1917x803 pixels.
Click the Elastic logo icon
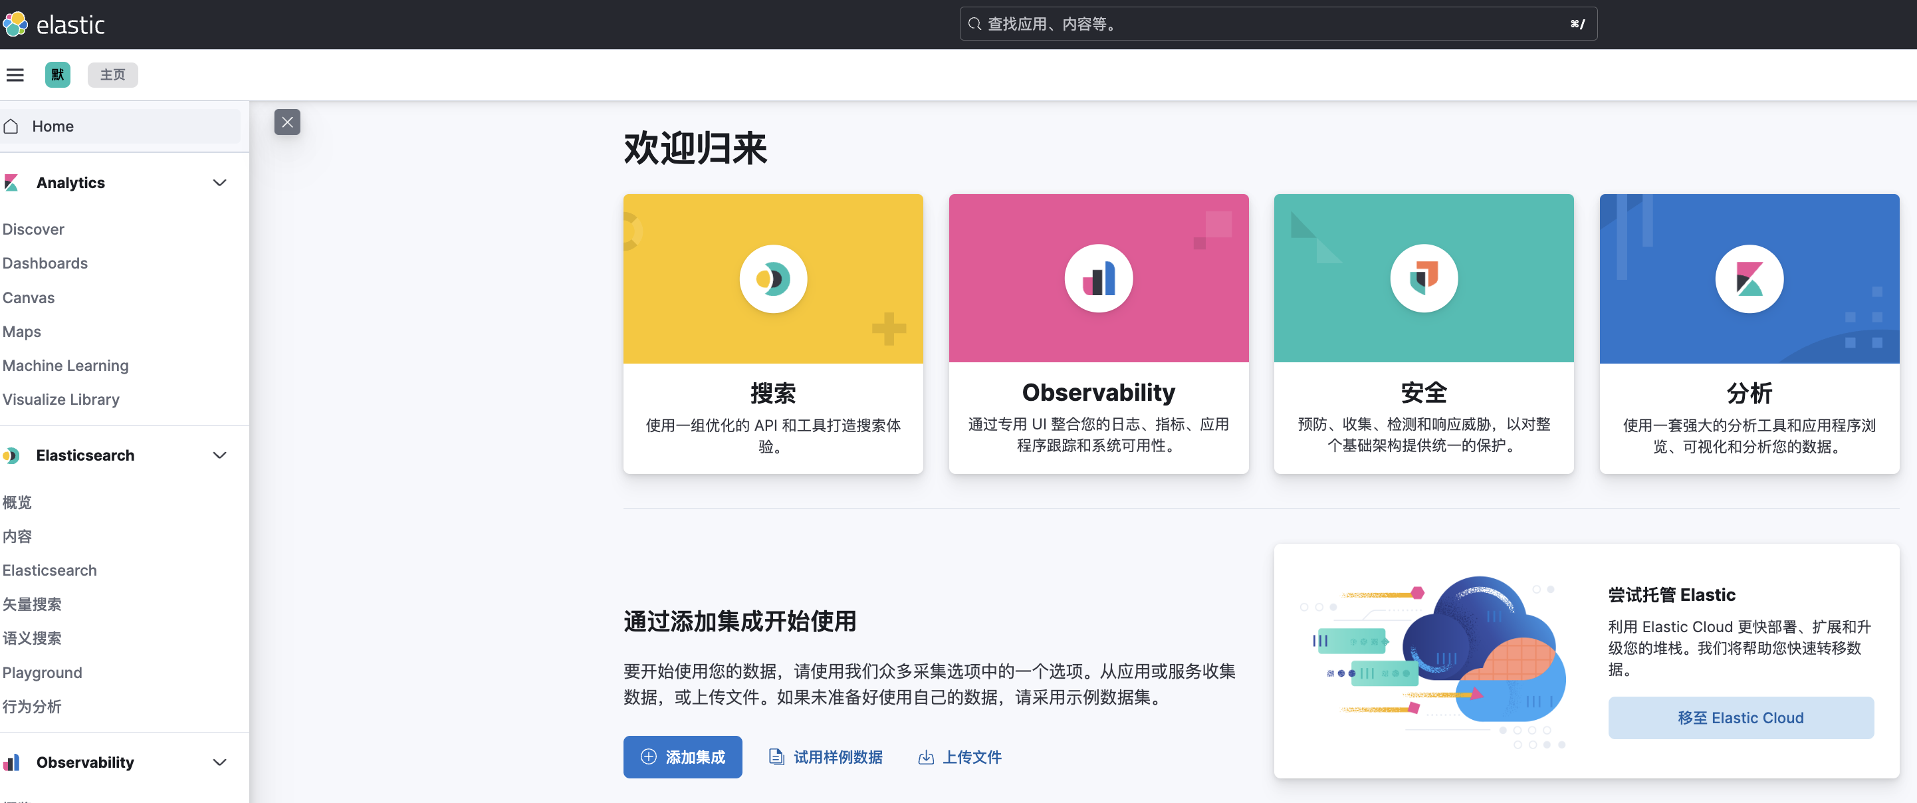[16, 24]
